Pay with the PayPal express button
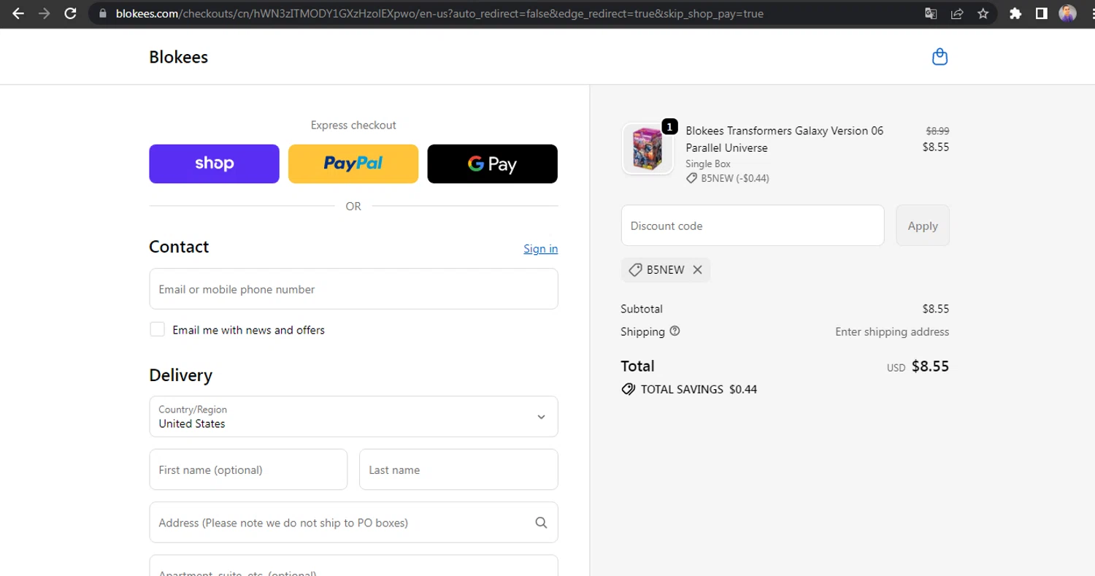This screenshot has height=576, width=1095. coord(353,164)
